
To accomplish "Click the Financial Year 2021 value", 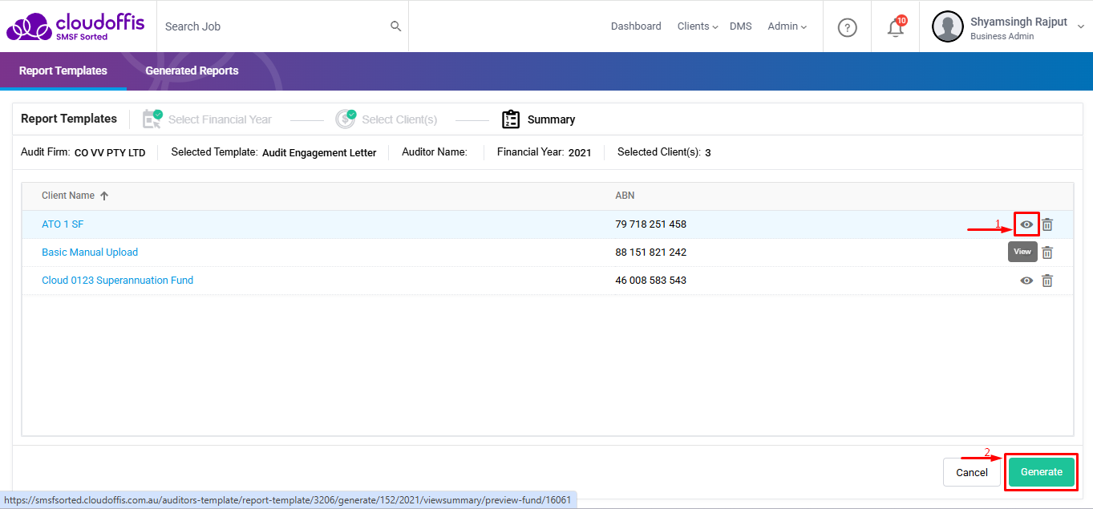I will click(580, 152).
